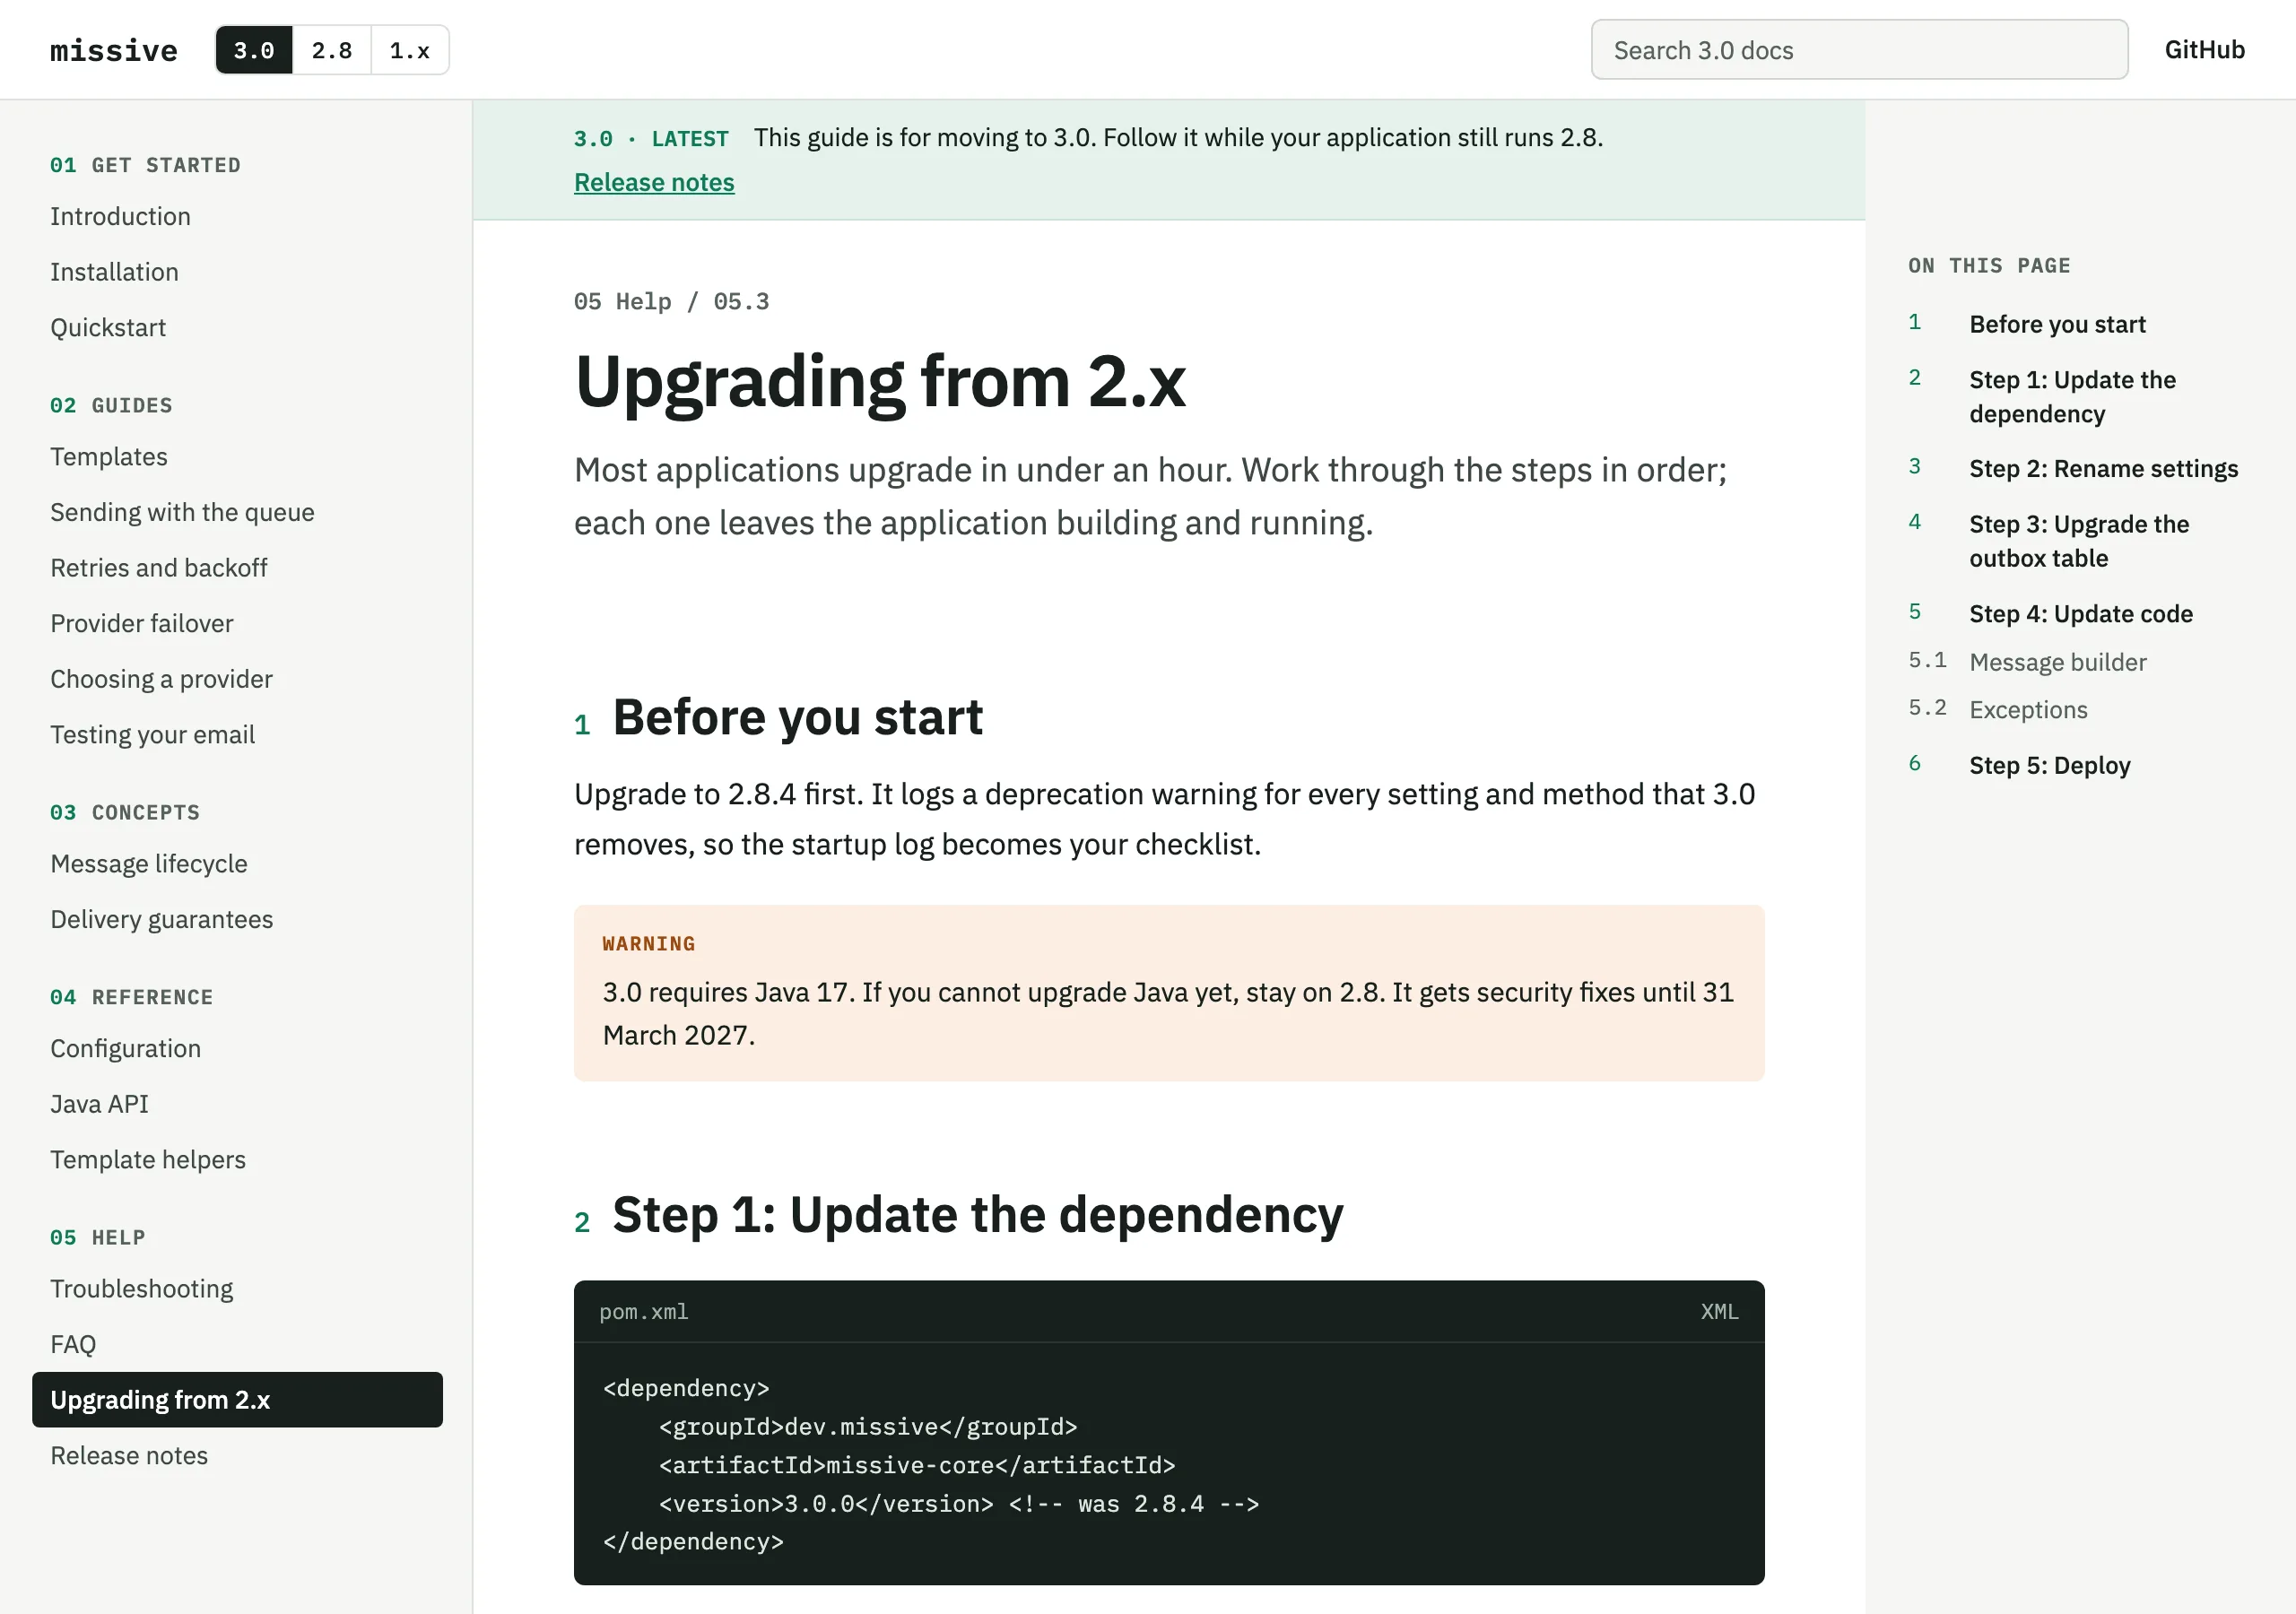This screenshot has height=1614, width=2296.
Task: Open Installation page
Action: [x=114, y=272]
